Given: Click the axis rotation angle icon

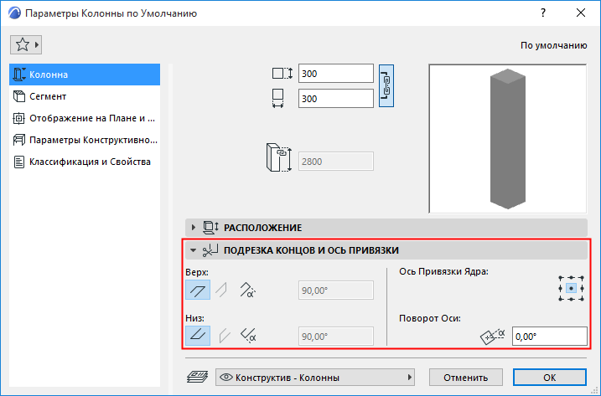Looking at the screenshot, I should pos(493,337).
